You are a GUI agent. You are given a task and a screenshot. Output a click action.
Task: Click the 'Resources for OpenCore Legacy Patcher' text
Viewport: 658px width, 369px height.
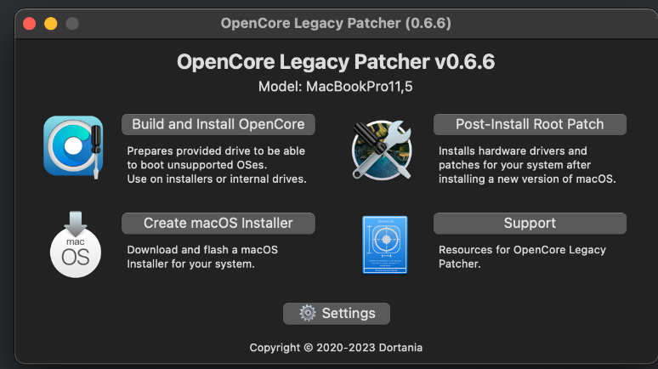522,257
